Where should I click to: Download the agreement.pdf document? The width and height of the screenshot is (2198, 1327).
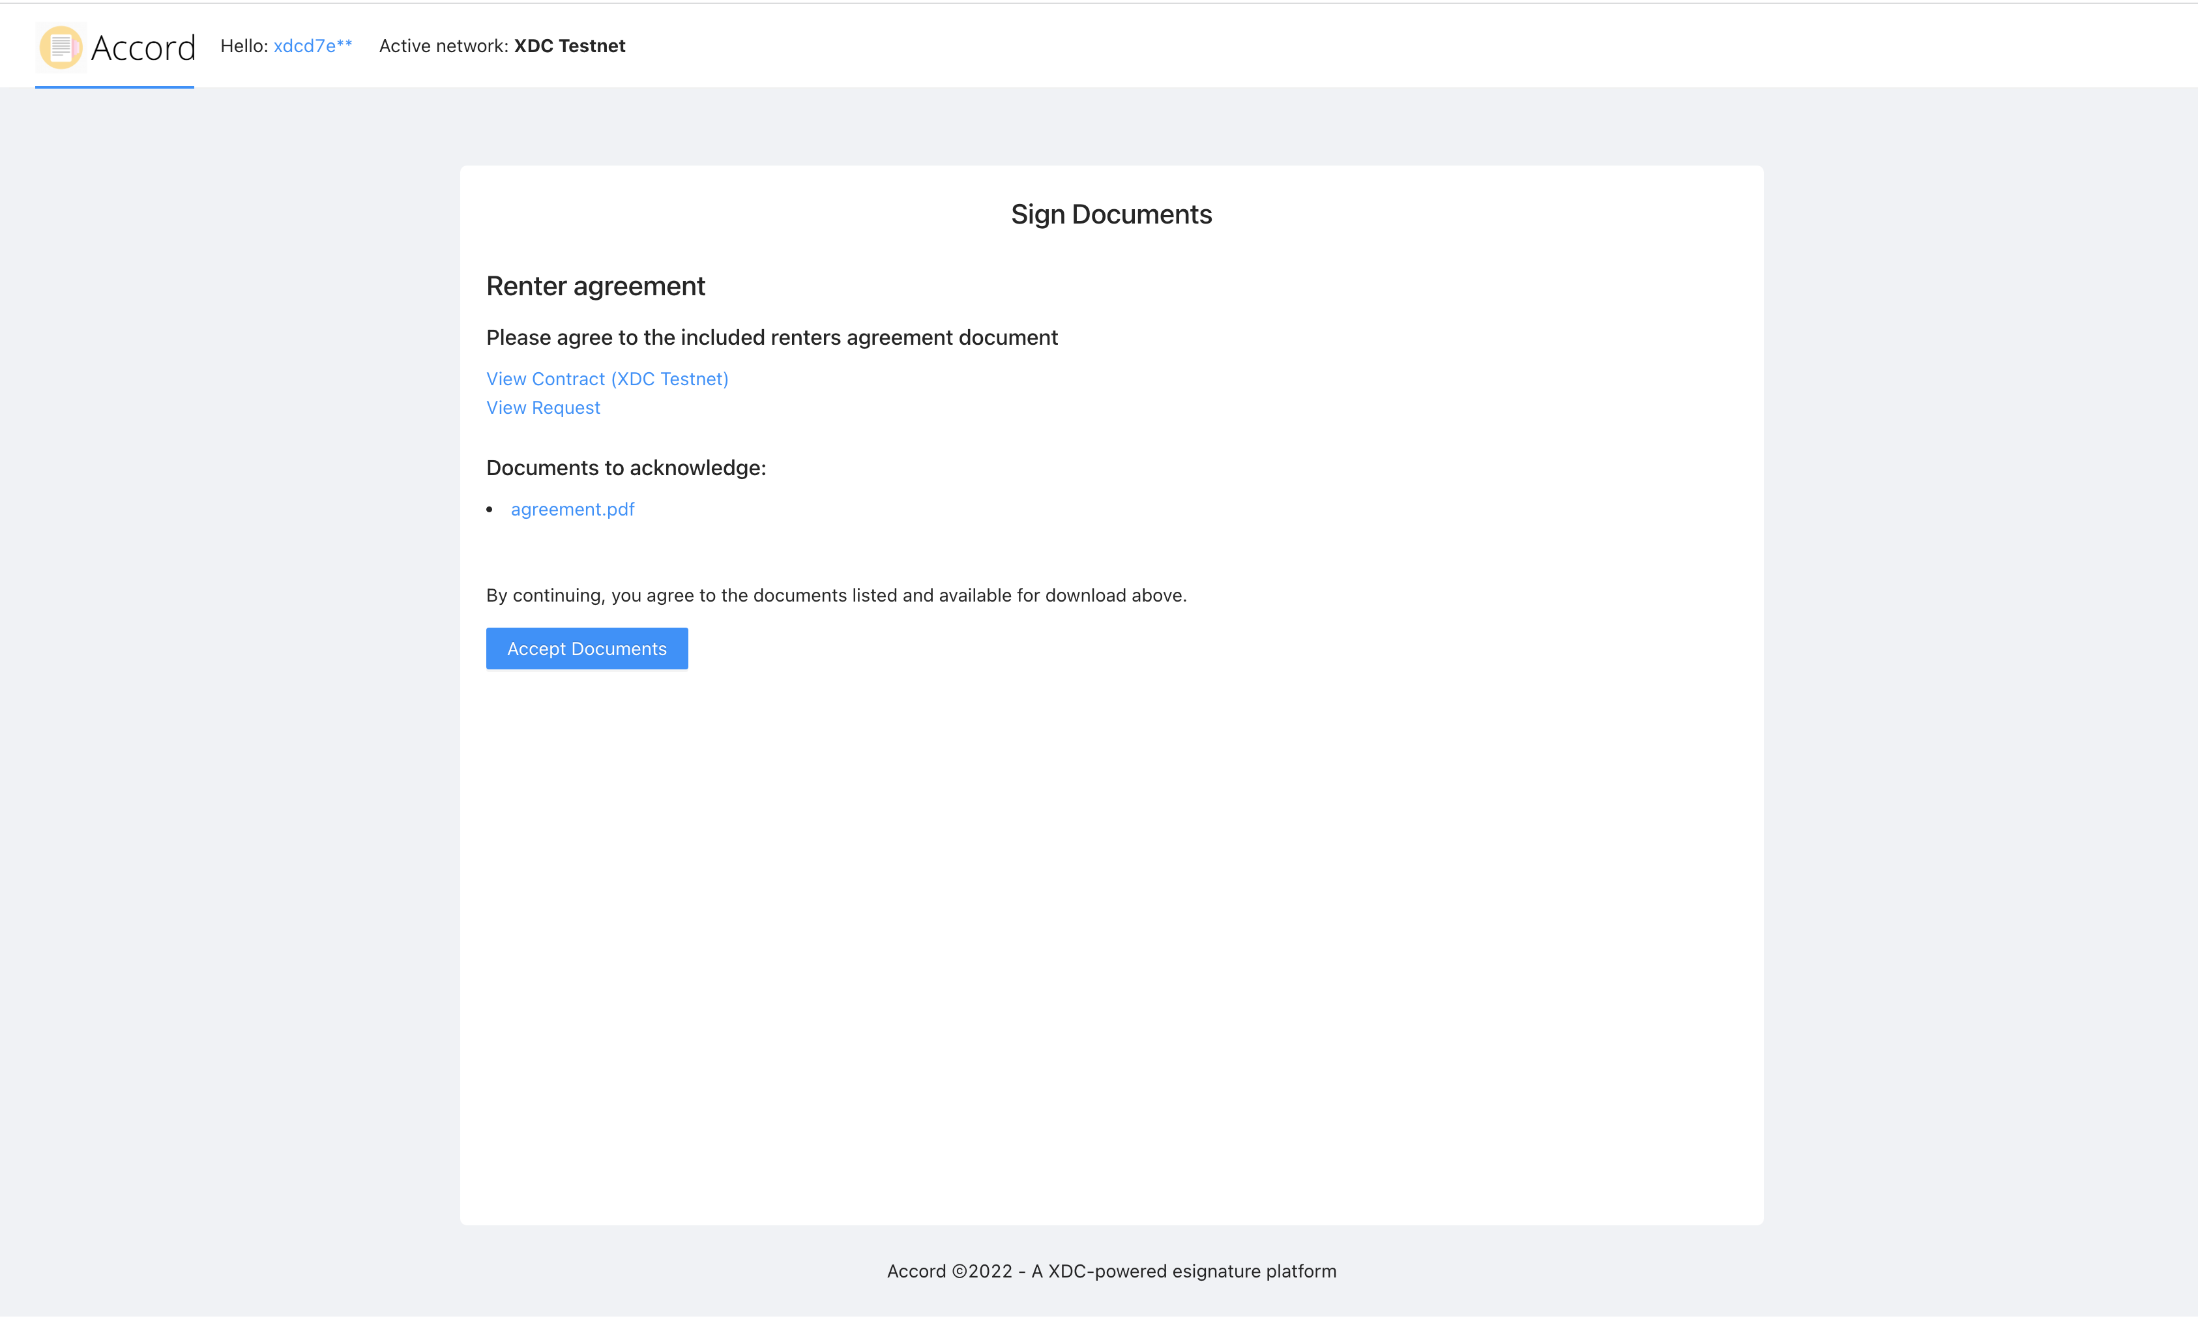pos(572,509)
